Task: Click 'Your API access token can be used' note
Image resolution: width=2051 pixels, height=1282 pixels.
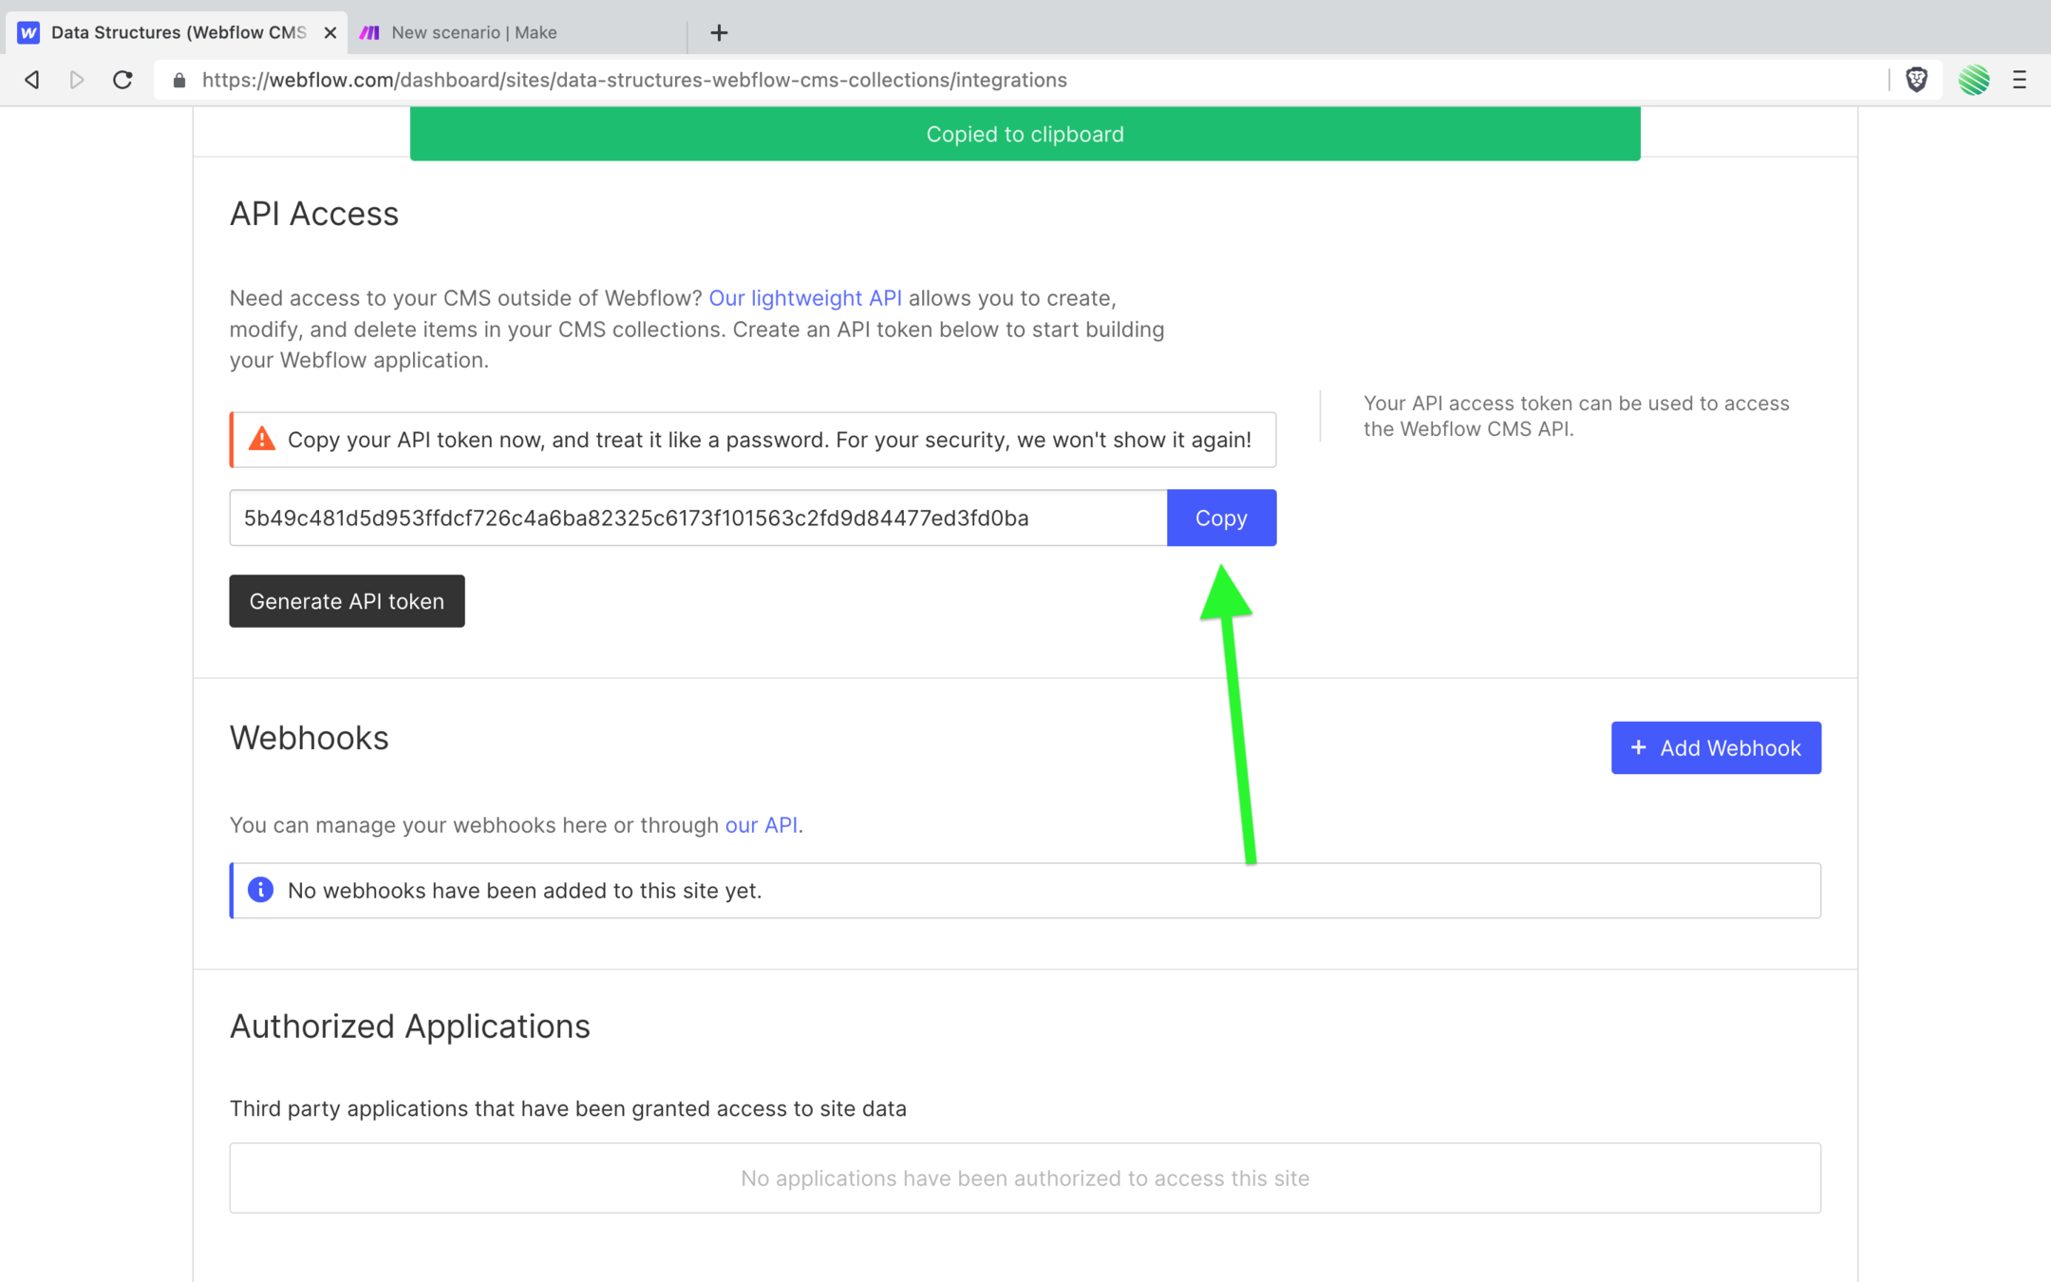Action: click(x=1576, y=416)
